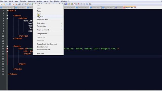The image size is (162, 91).
Task: Close the connect.inc.php tab
Action: click(13, 8)
